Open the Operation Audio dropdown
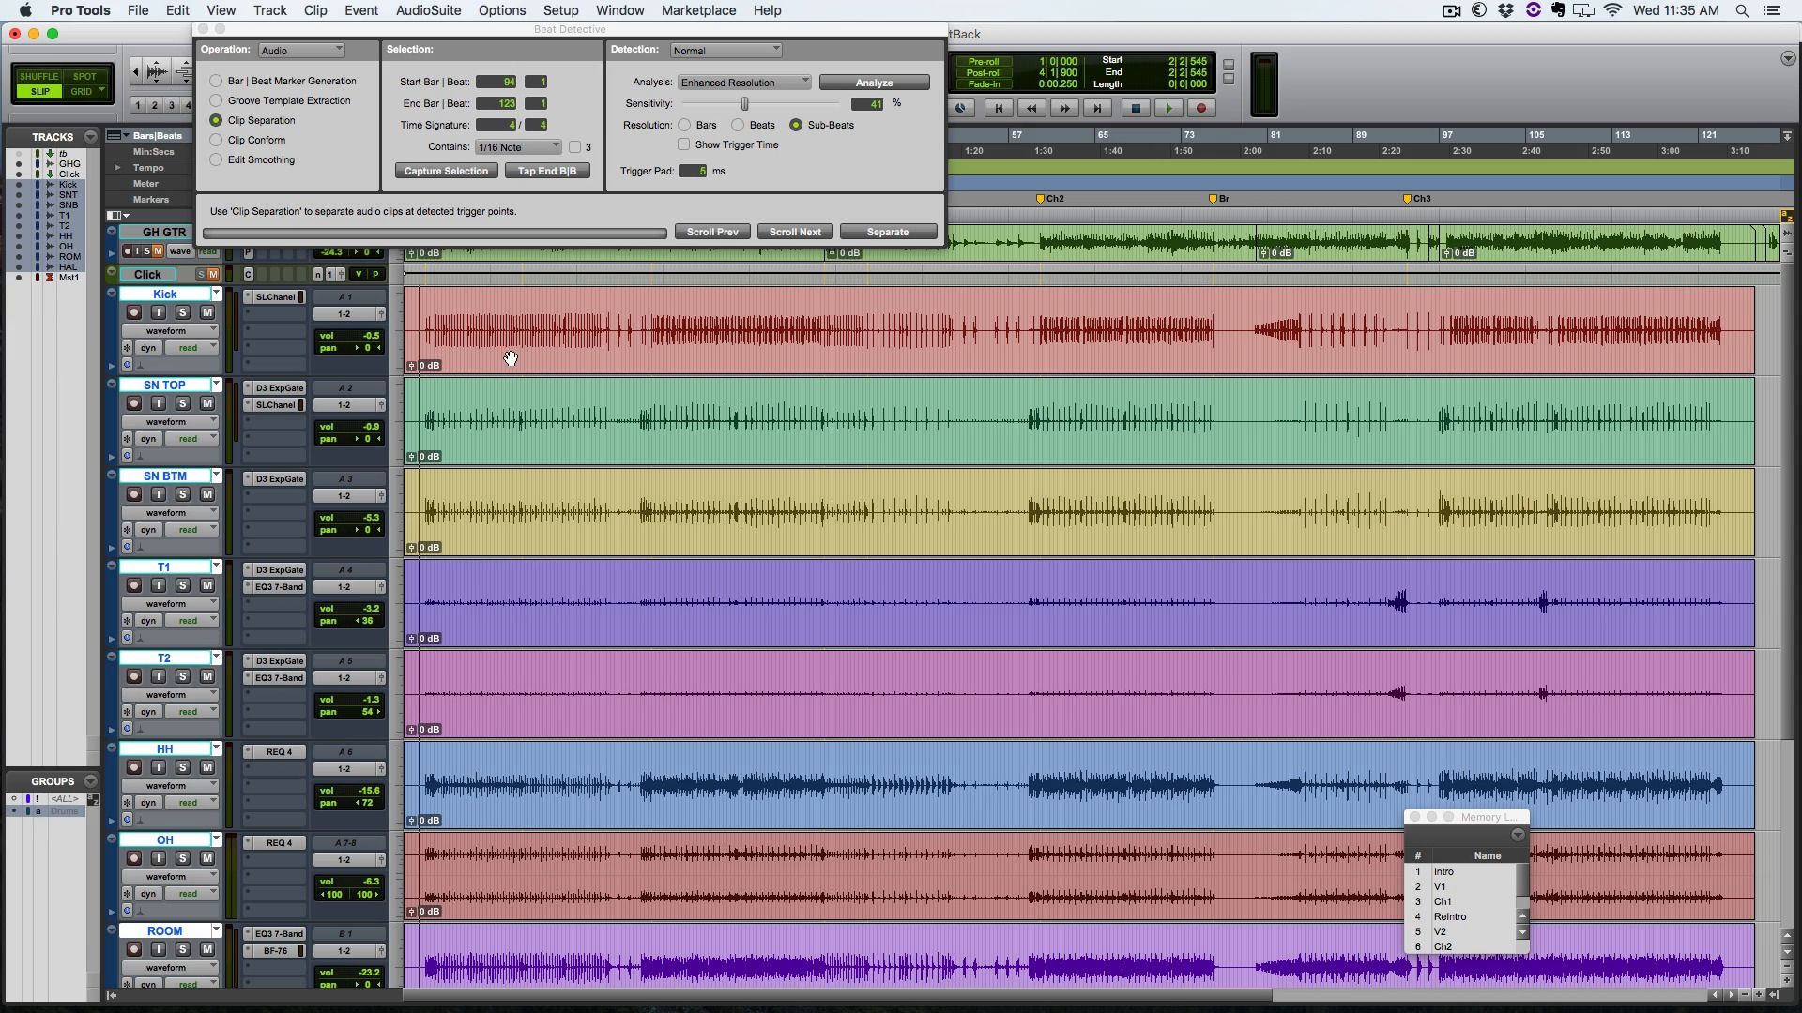 [x=301, y=50]
